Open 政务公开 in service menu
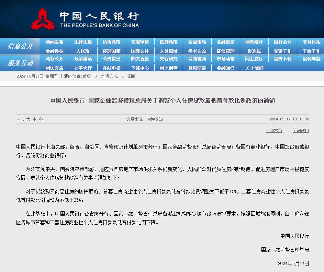The width and height of the screenshot is (324, 272). click(54, 59)
